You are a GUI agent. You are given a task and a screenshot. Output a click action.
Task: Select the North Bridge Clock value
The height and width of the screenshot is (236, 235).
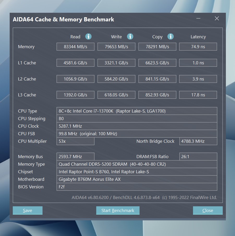[198, 141]
